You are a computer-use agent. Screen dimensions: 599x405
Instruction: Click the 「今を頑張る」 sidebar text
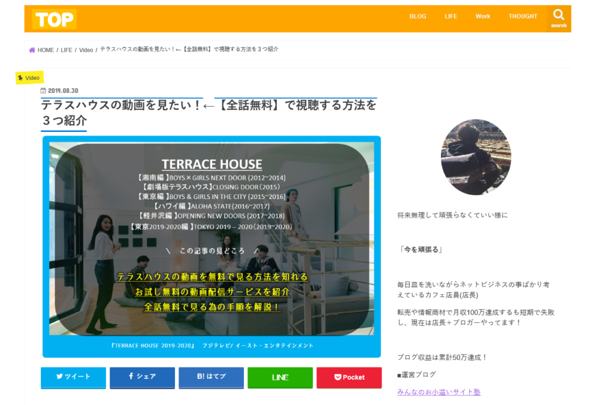tap(421, 249)
